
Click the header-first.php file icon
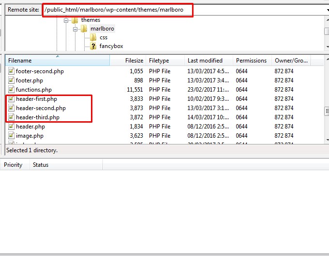coord(11,99)
